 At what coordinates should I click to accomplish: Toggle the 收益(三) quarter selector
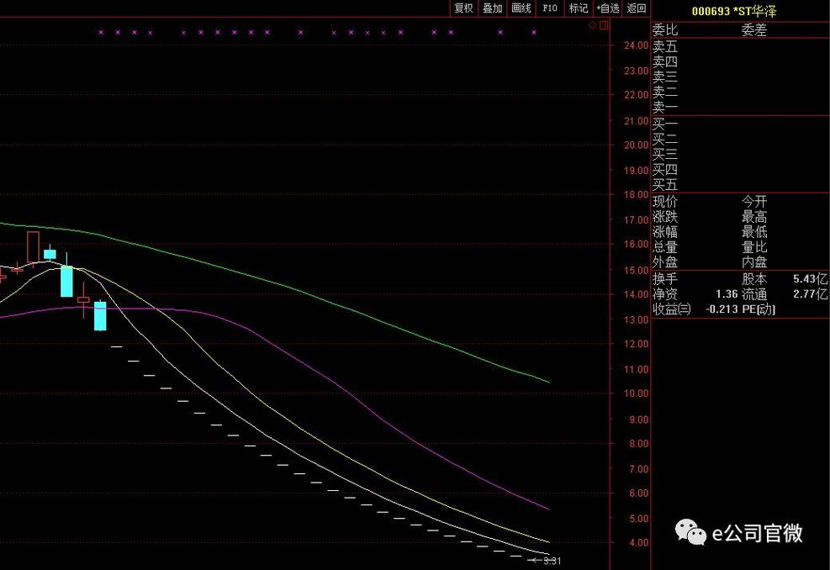point(671,309)
